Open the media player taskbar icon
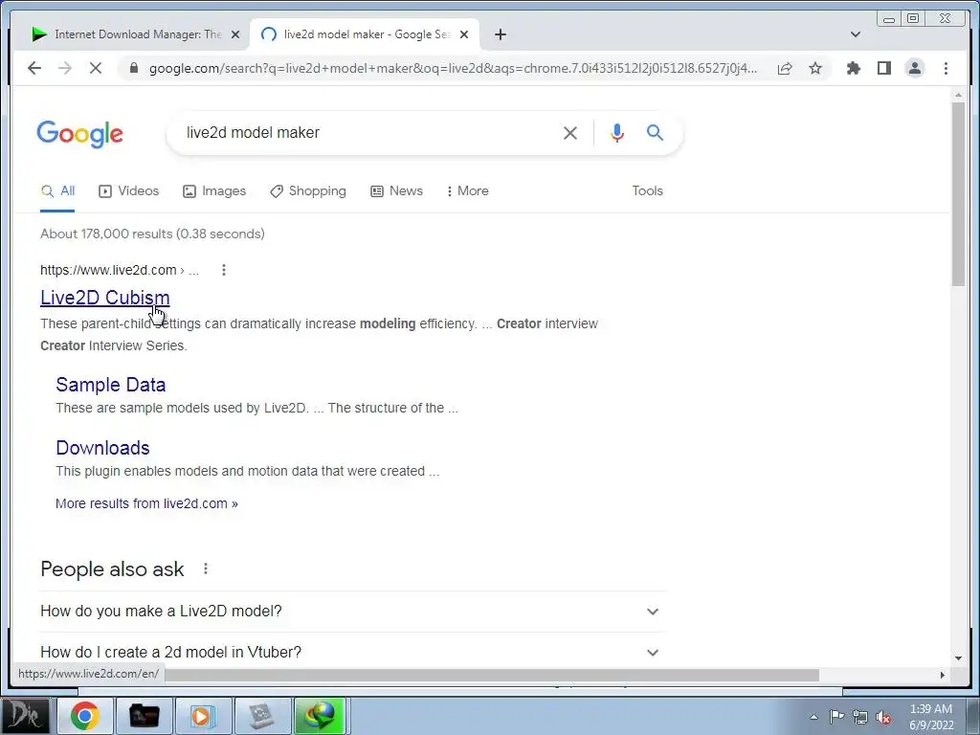 coord(203,716)
